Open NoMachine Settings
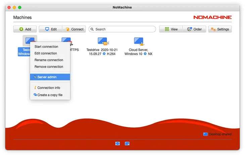Viewport: 245px width, 155px height. click(x=220, y=29)
